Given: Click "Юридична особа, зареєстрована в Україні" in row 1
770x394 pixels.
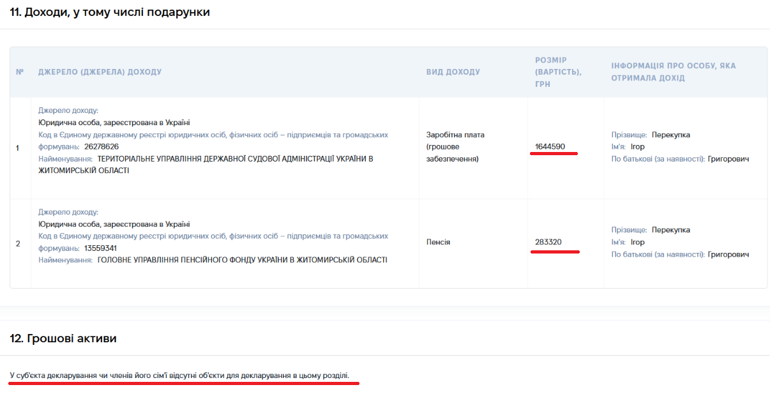Looking at the screenshot, I should [x=114, y=123].
